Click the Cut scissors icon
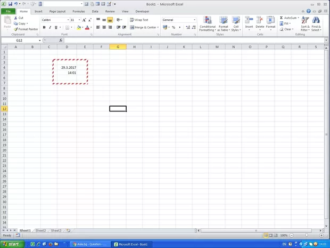 click(16, 18)
